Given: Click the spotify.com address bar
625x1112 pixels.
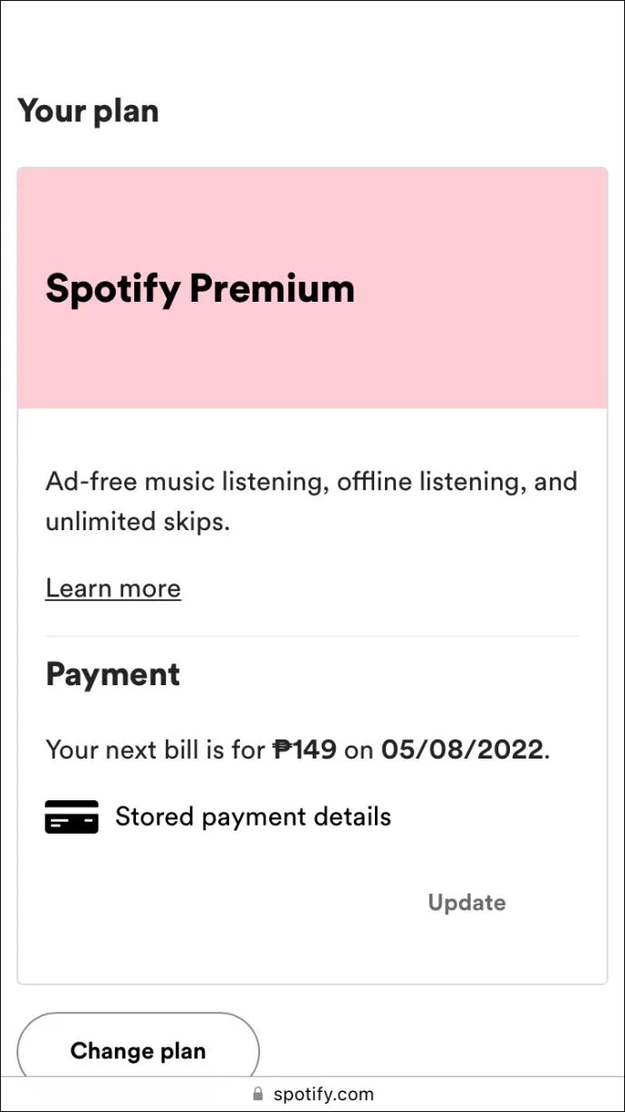Looking at the screenshot, I should pyautogui.click(x=312, y=1094).
